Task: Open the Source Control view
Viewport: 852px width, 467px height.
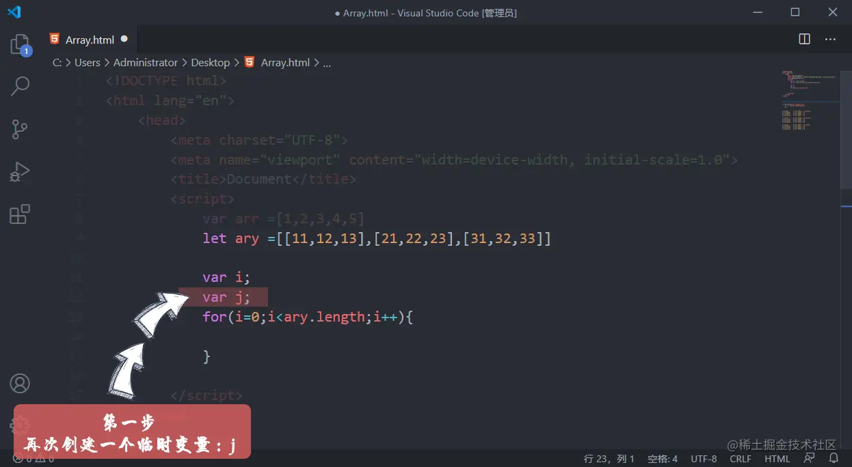Action: tap(20, 129)
